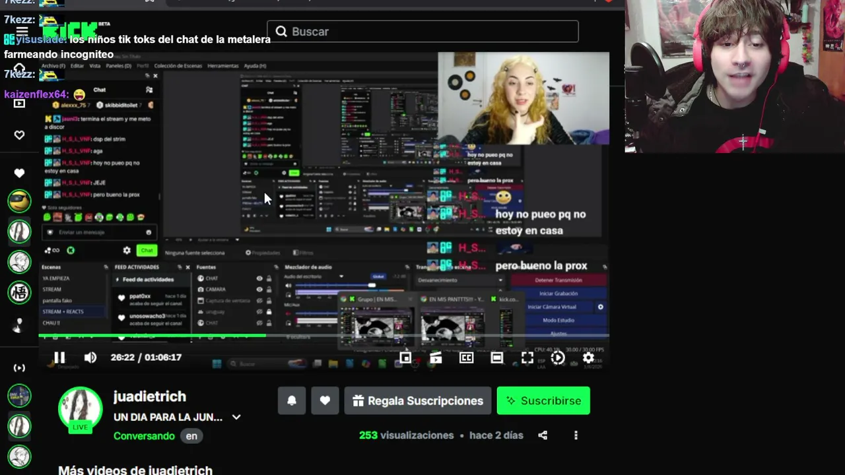Open the kanji symbol channel avatar in sidebar
This screenshot has height=475, width=845.
point(19,292)
